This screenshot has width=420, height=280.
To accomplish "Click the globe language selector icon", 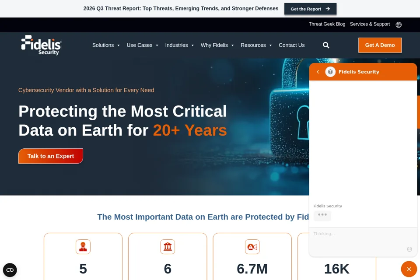I will point(399,24).
